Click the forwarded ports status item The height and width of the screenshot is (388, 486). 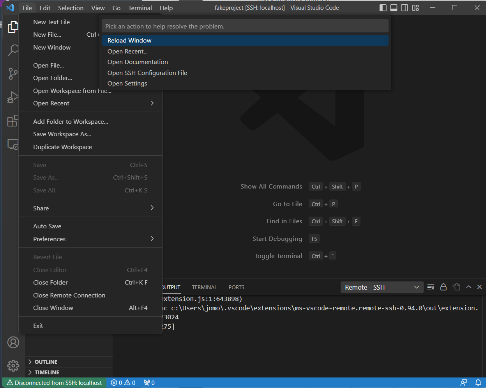pos(149,383)
